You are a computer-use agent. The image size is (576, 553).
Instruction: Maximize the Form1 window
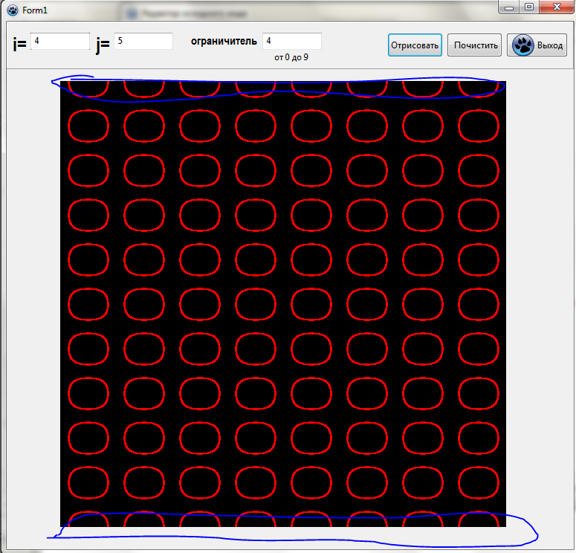529,7
